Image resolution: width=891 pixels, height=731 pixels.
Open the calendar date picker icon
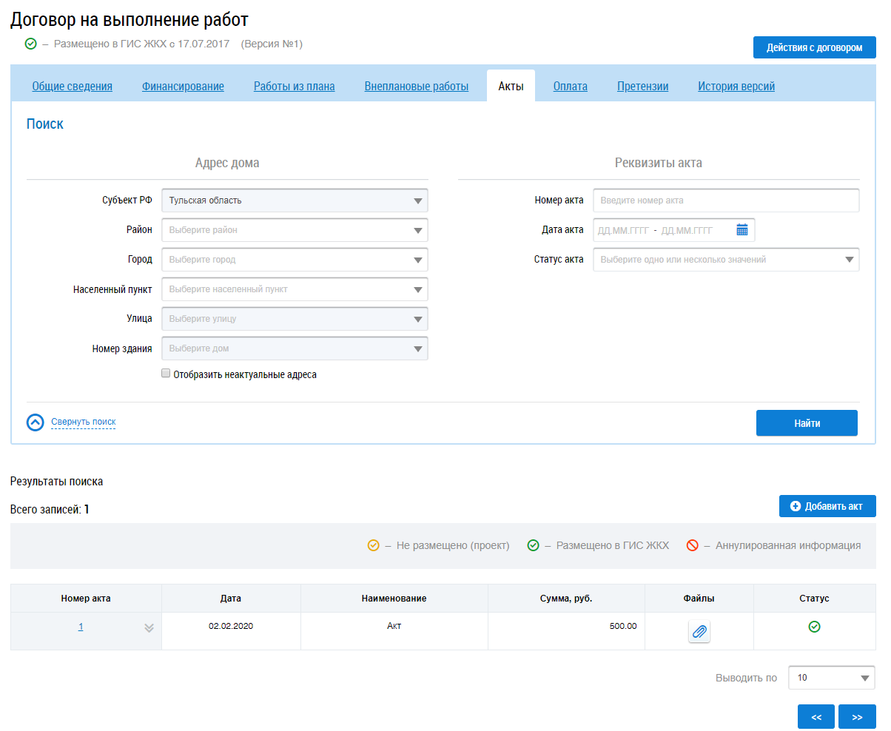pyautogui.click(x=742, y=230)
